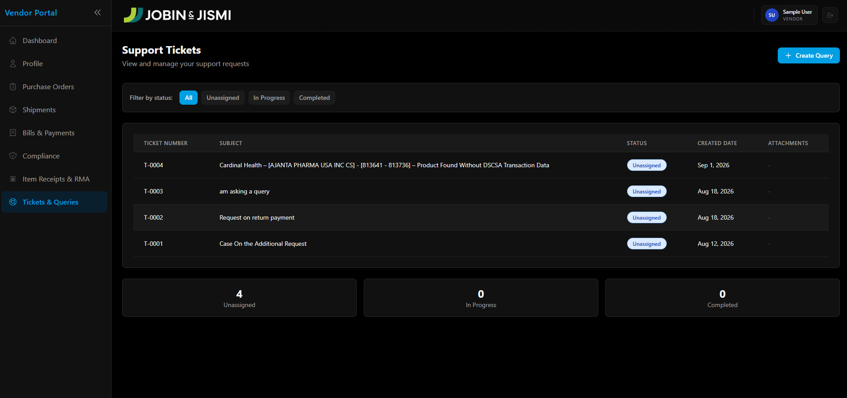Go to Bills & Payments
847x398 pixels.
[55, 133]
